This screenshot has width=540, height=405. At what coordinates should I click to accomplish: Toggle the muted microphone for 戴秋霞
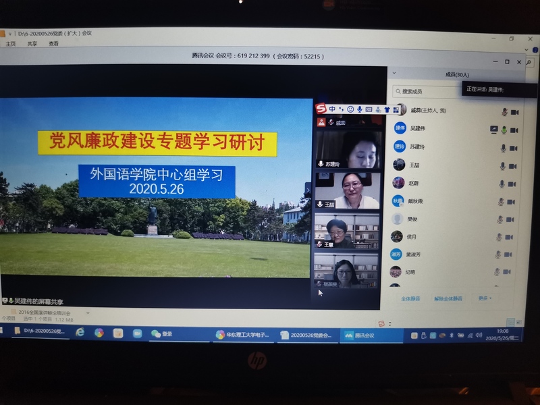[x=501, y=201]
